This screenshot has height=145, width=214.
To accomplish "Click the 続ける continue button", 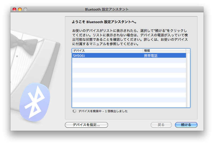I will pos(186,125).
